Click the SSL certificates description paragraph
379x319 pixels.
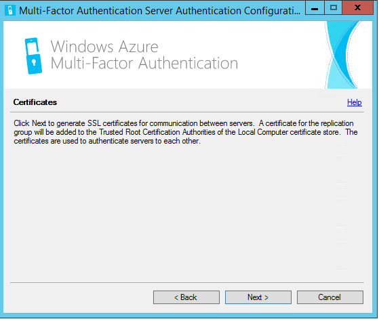point(185,132)
